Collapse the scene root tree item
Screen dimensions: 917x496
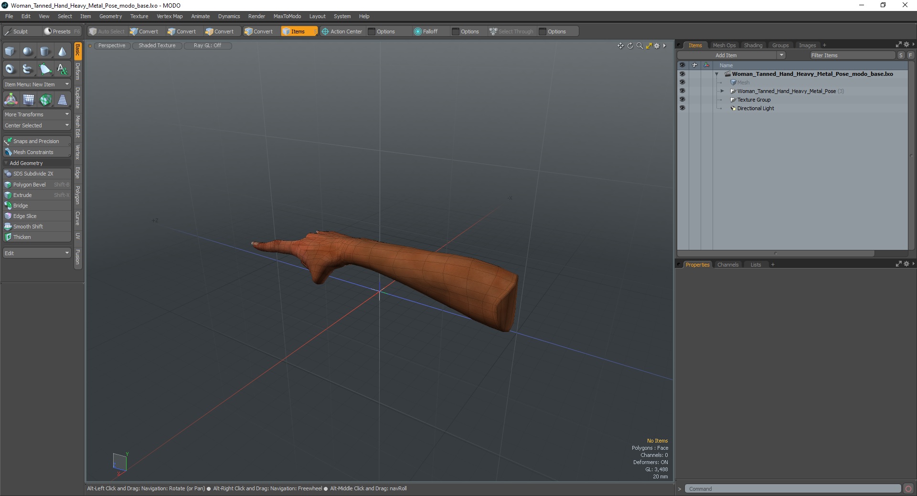coord(716,74)
